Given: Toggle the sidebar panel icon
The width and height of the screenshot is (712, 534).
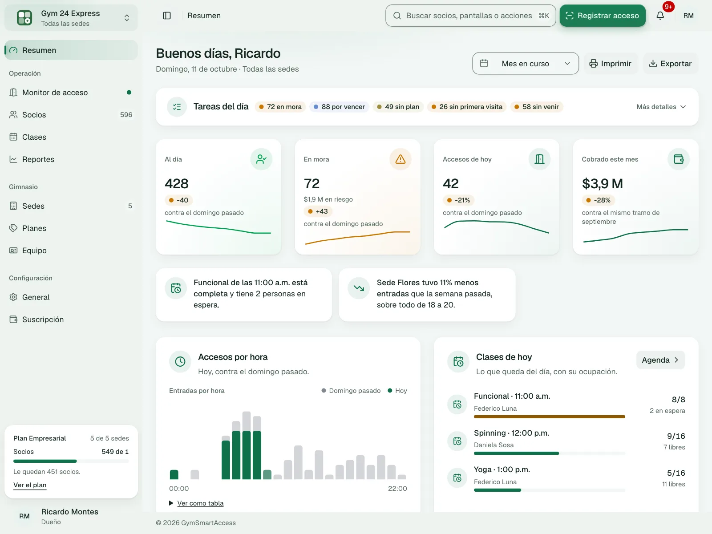Looking at the screenshot, I should 167,16.
